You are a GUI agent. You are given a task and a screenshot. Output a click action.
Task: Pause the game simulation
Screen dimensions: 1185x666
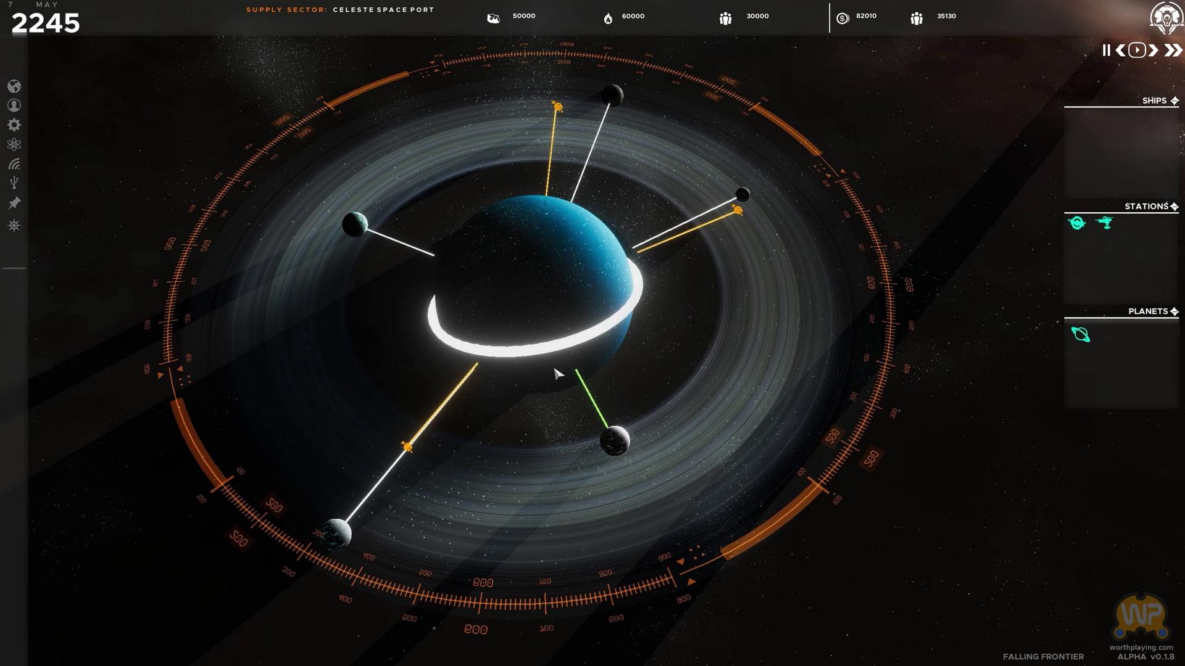click(1106, 51)
